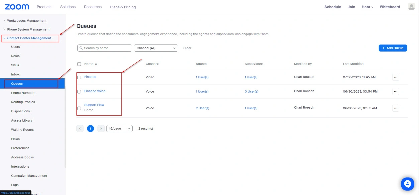The image size is (419, 195).
Task: Click the Search by name field
Action: pos(105,48)
